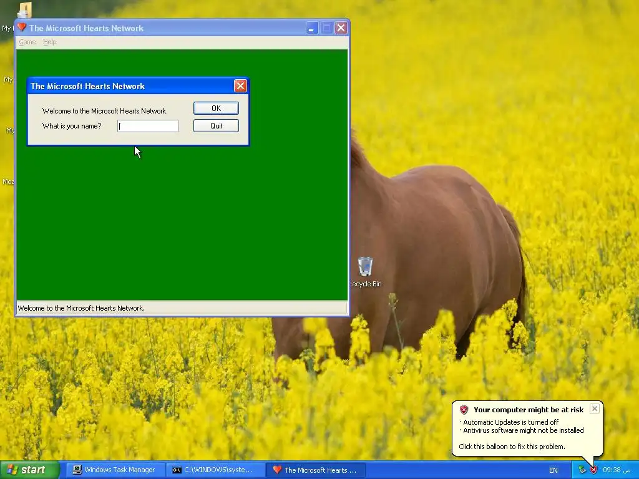Click the shield icon inside the balloon

tap(464, 410)
